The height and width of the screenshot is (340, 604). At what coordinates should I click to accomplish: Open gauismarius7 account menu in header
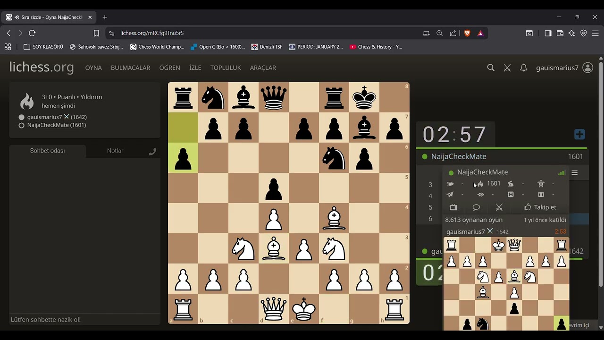[564, 68]
